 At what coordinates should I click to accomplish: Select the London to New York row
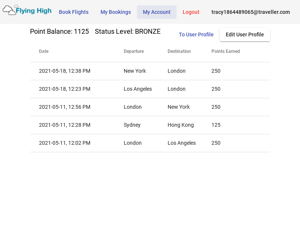coord(150,107)
